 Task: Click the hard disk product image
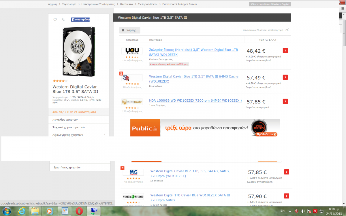pyautogui.click(x=79, y=51)
